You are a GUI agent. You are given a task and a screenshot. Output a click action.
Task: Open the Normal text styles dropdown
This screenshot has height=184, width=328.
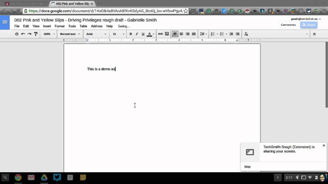tap(70, 34)
